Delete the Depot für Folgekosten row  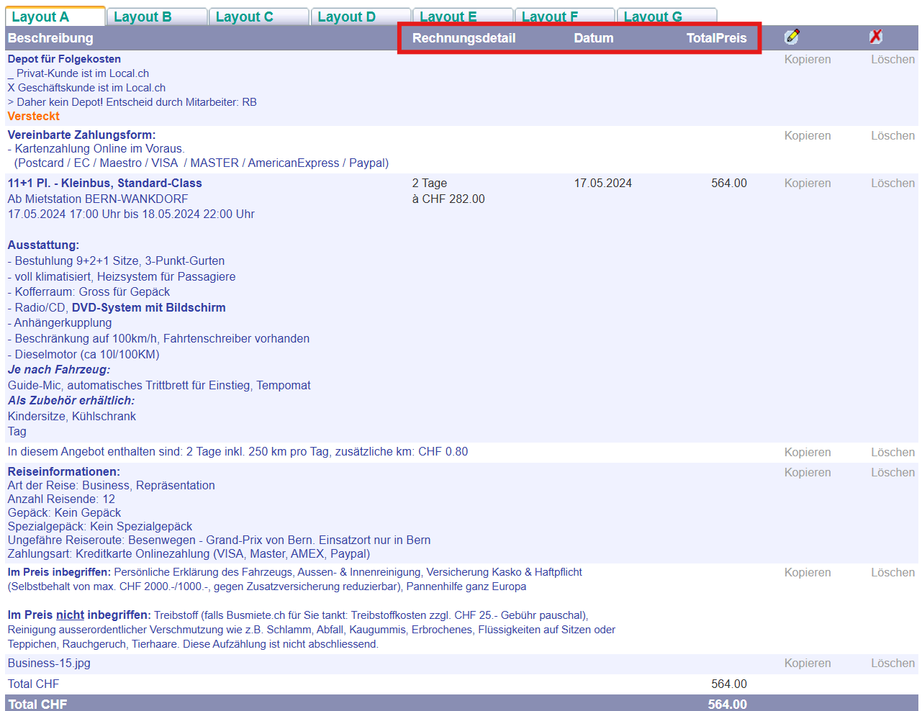(892, 60)
